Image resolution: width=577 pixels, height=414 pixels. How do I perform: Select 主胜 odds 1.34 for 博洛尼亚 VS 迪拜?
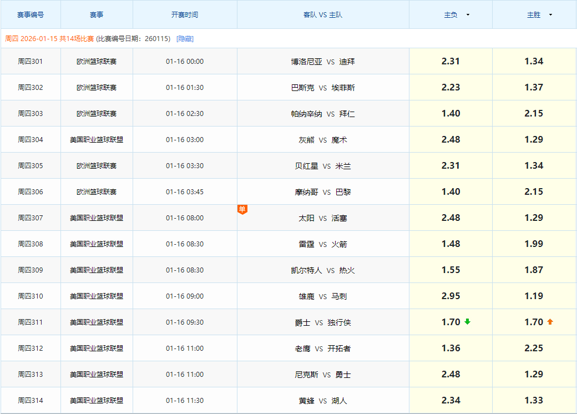coord(534,61)
